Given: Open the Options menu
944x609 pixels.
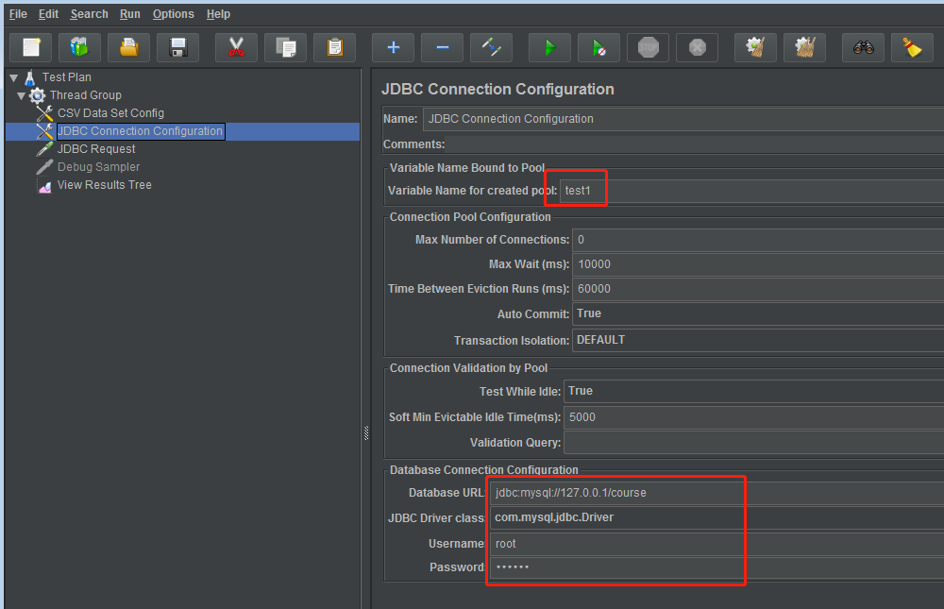Looking at the screenshot, I should pyautogui.click(x=173, y=13).
